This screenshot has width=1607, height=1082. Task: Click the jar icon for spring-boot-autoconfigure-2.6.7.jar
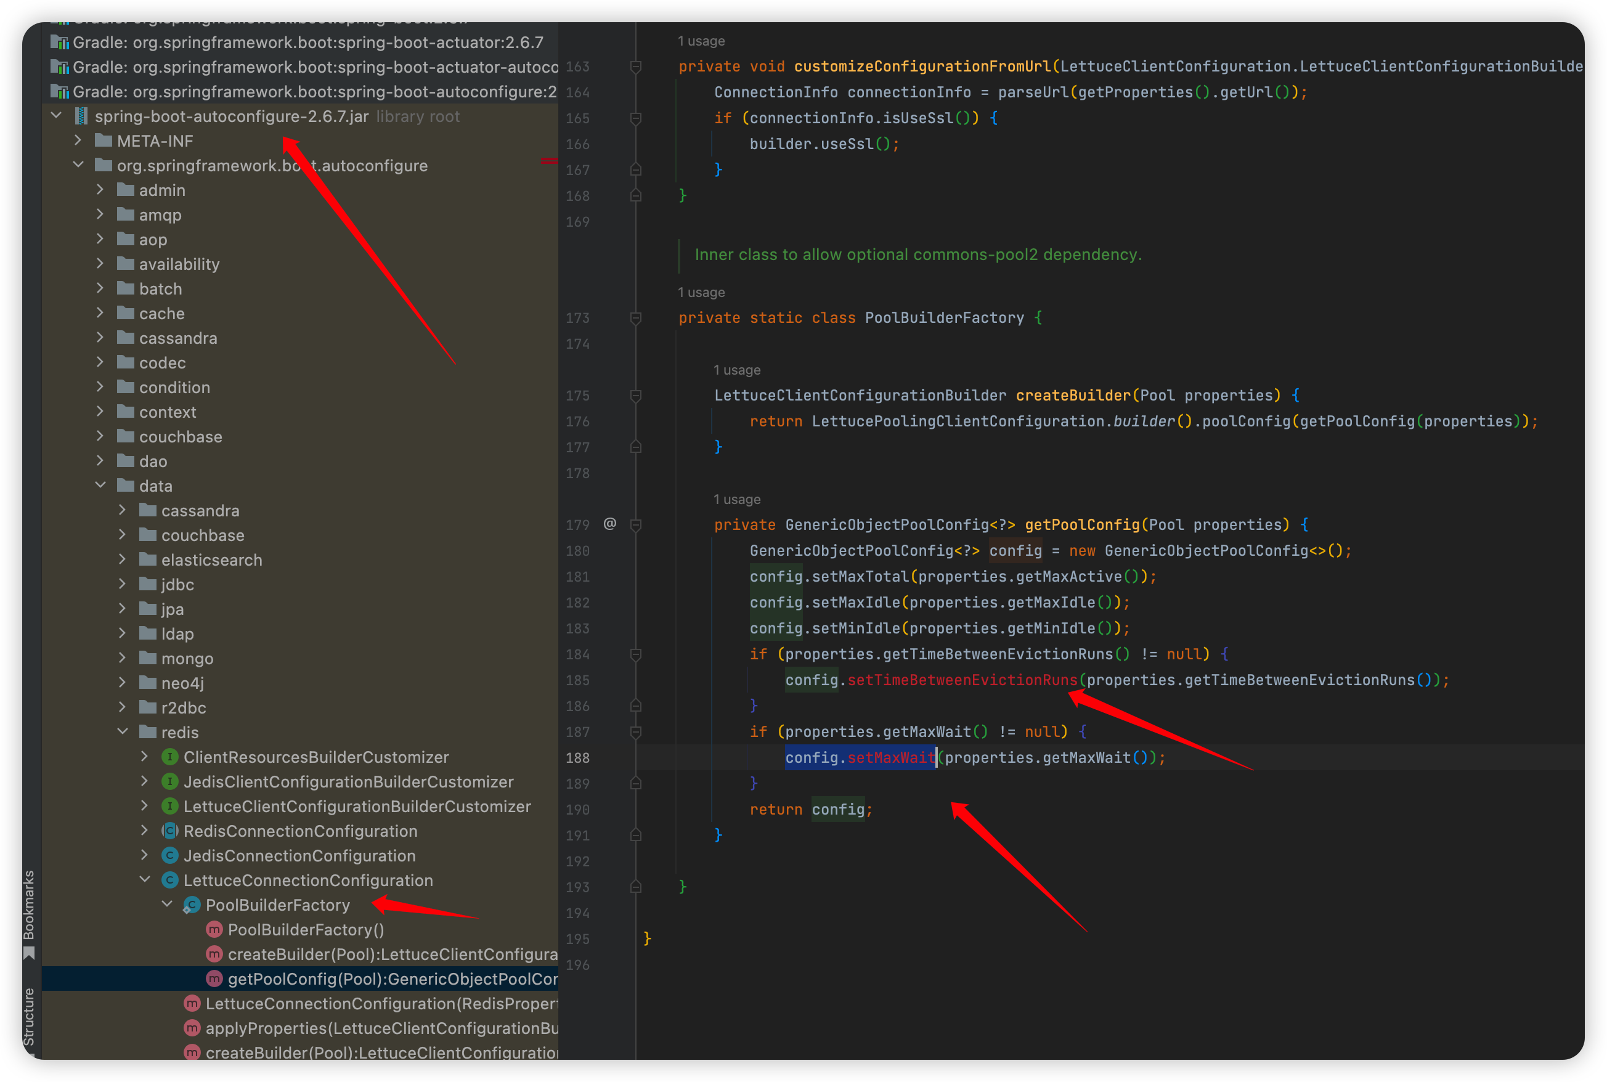81,116
